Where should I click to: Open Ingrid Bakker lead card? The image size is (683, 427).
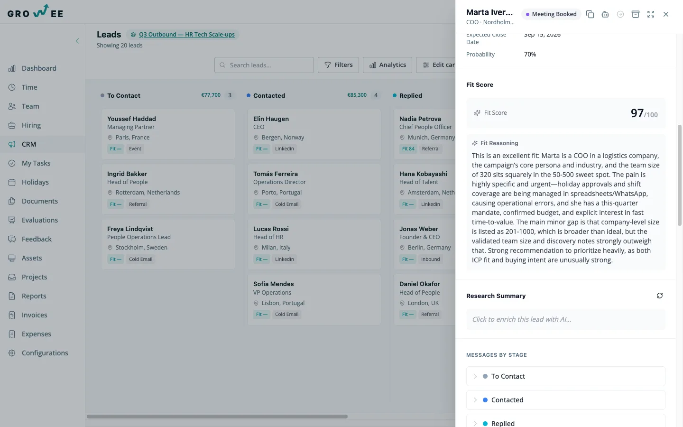click(168, 189)
